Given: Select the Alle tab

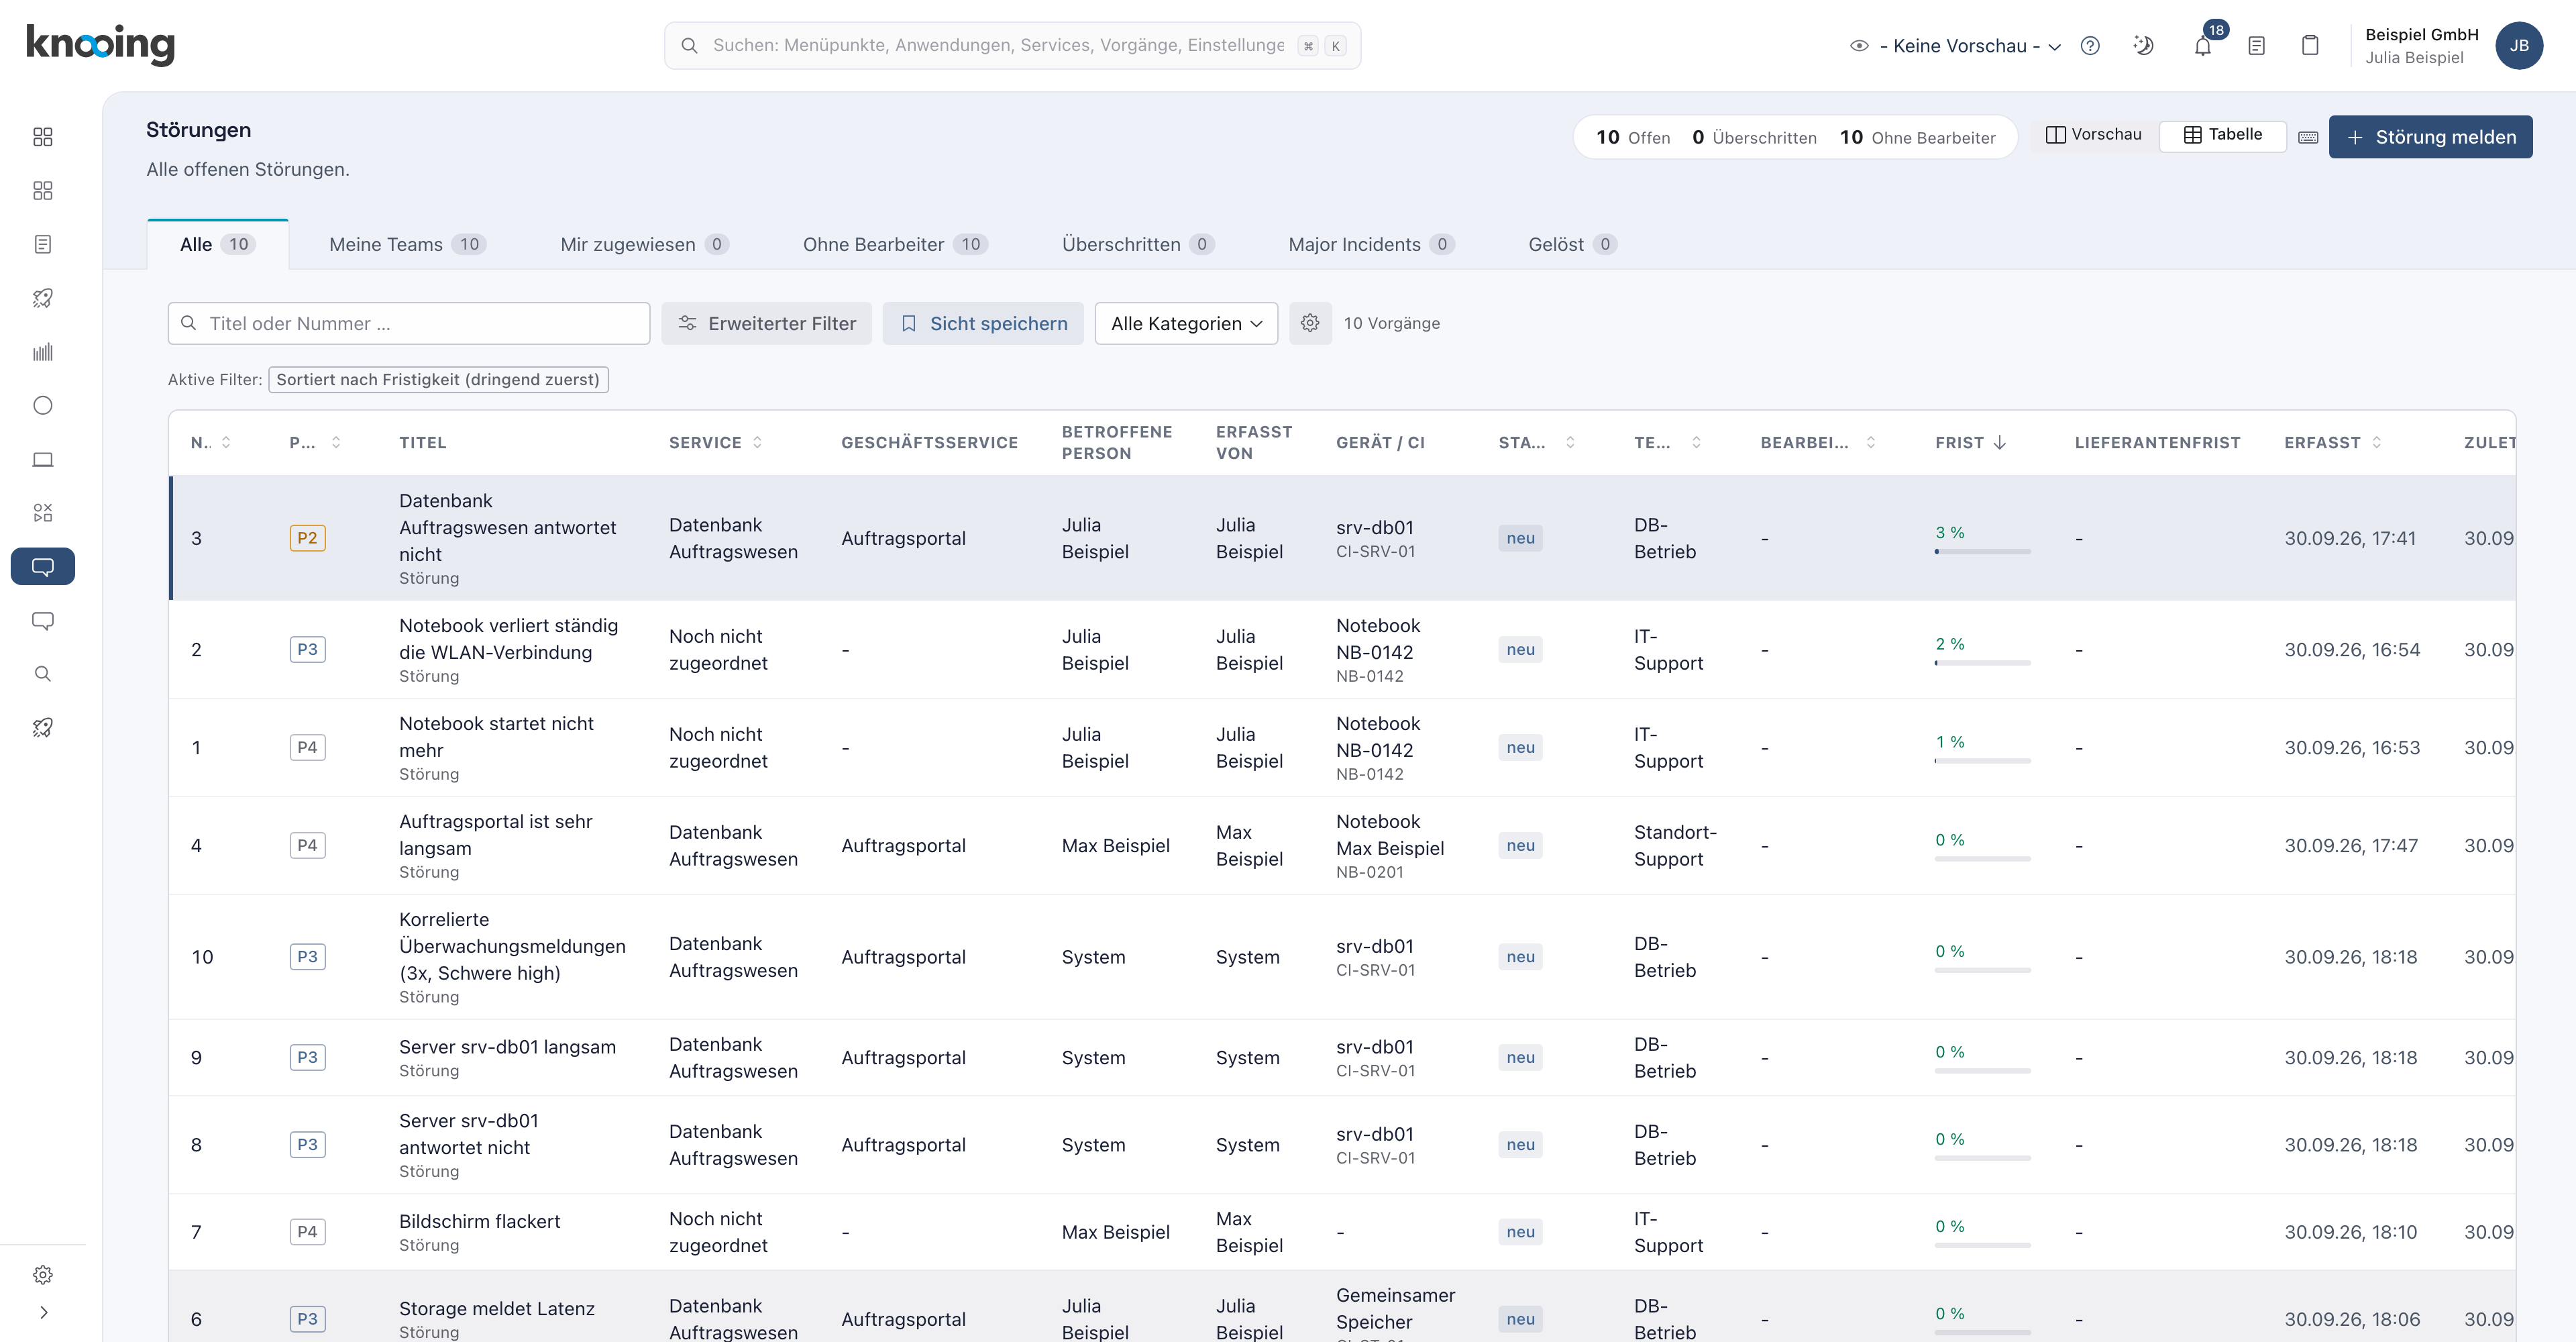Looking at the screenshot, I should tap(218, 244).
